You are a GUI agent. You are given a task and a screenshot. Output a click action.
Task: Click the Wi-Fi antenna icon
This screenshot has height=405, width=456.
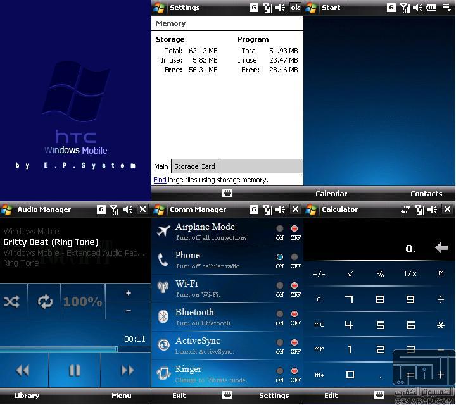click(x=163, y=287)
